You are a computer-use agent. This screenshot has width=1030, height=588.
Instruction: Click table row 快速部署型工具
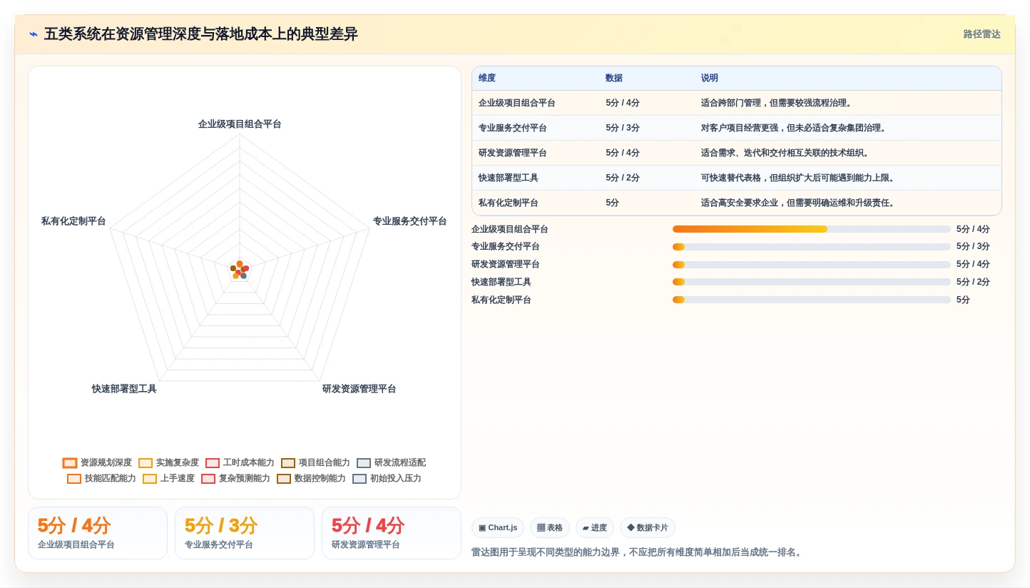pos(737,178)
